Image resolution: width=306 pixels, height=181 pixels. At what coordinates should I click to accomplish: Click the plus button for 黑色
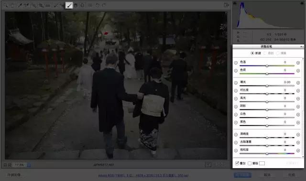coord(298,123)
